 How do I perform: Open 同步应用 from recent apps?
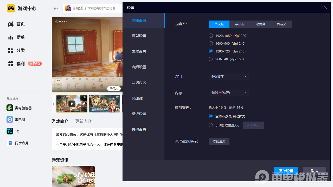[x=18, y=143]
